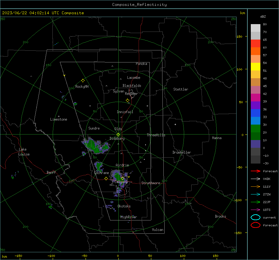279x260 pixels.
Task: Click the cyan current ellipse icon
Action: [255, 217]
